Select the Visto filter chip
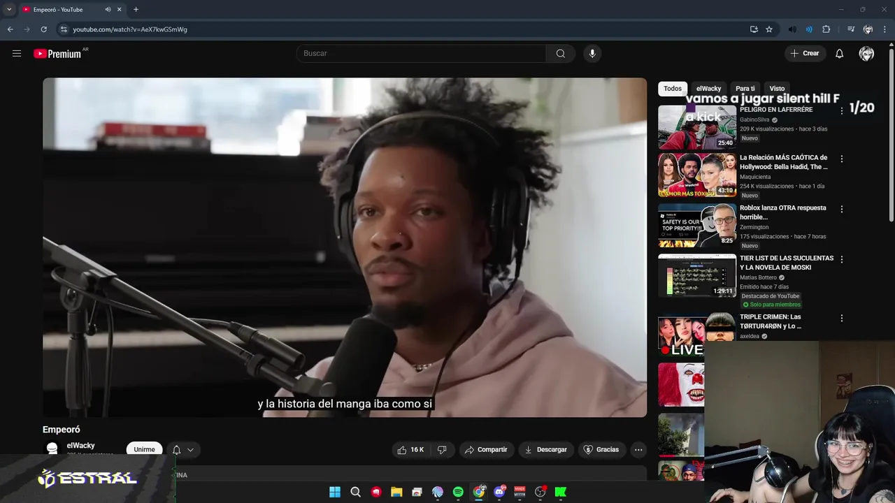Image resolution: width=895 pixels, height=503 pixels. click(x=777, y=89)
